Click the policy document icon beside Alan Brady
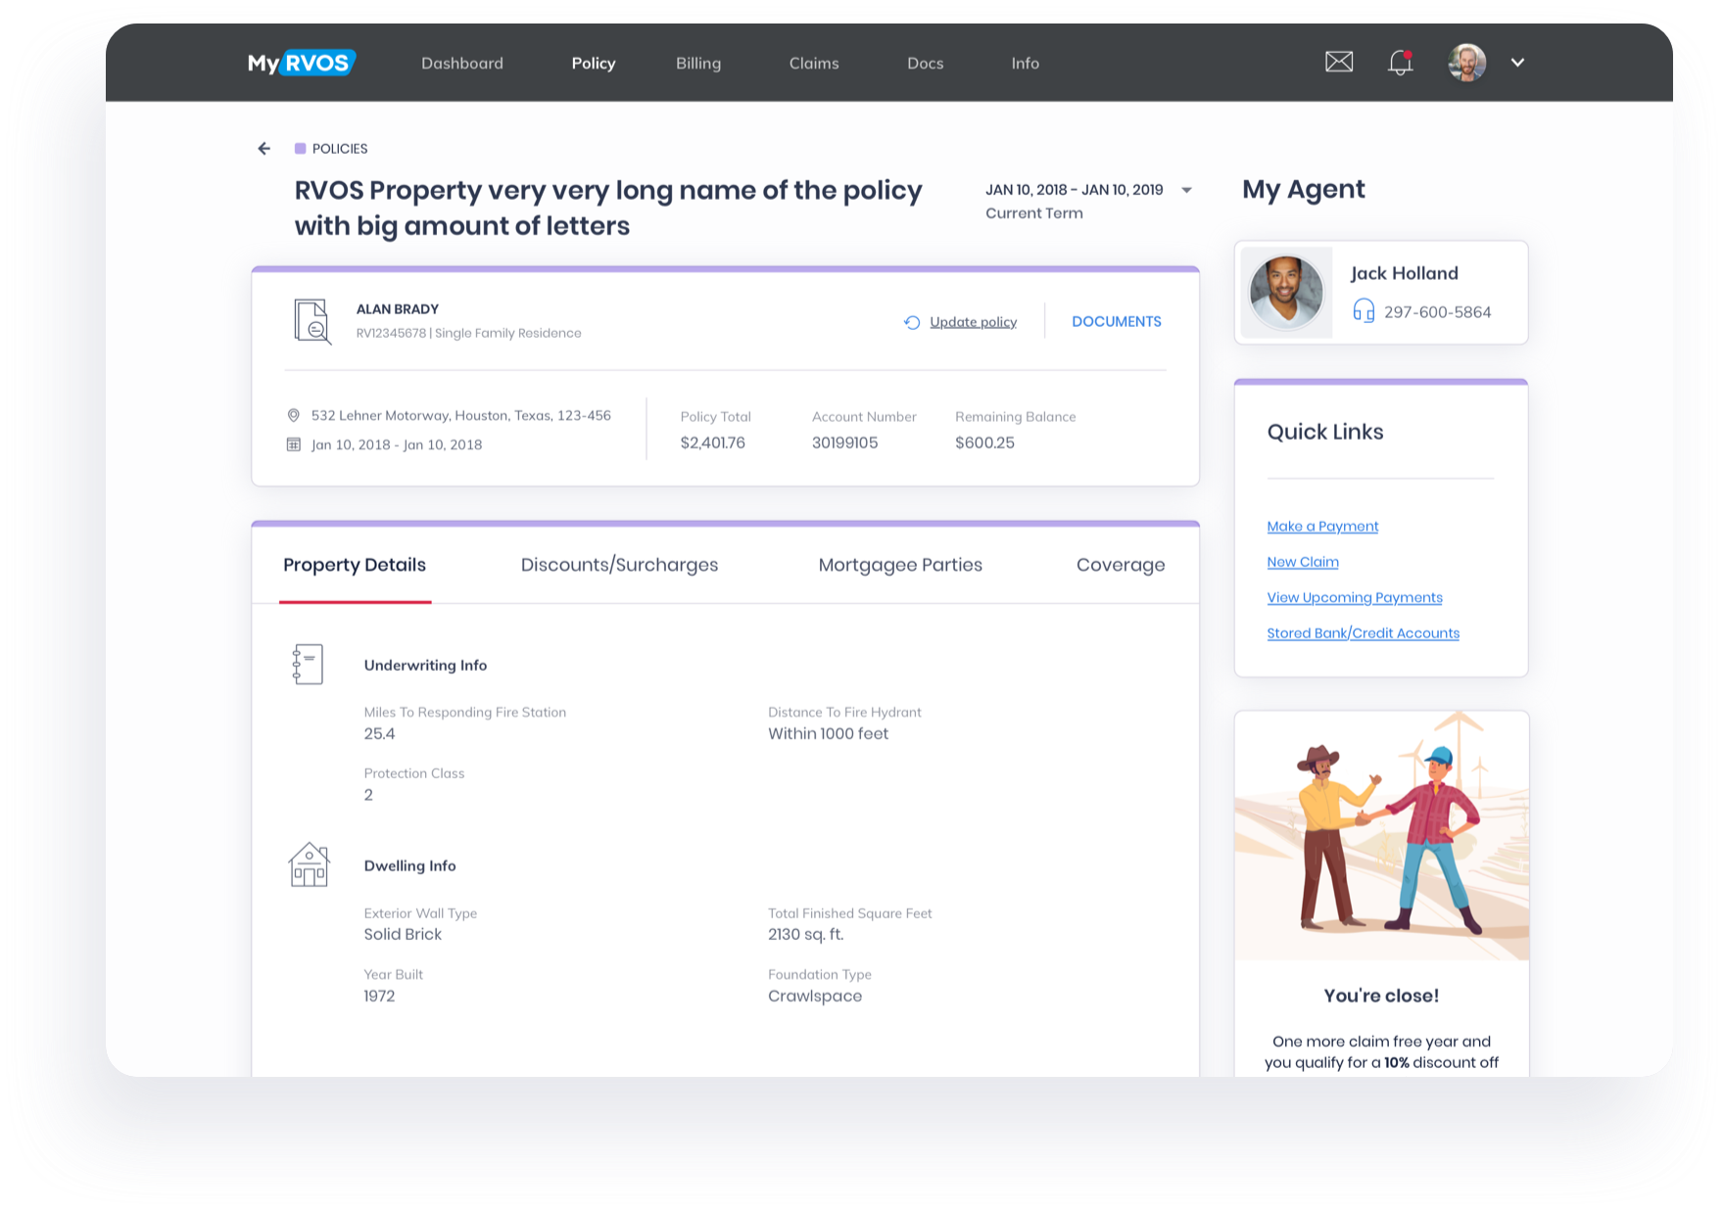1724x1210 pixels. pyautogui.click(x=311, y=321)
